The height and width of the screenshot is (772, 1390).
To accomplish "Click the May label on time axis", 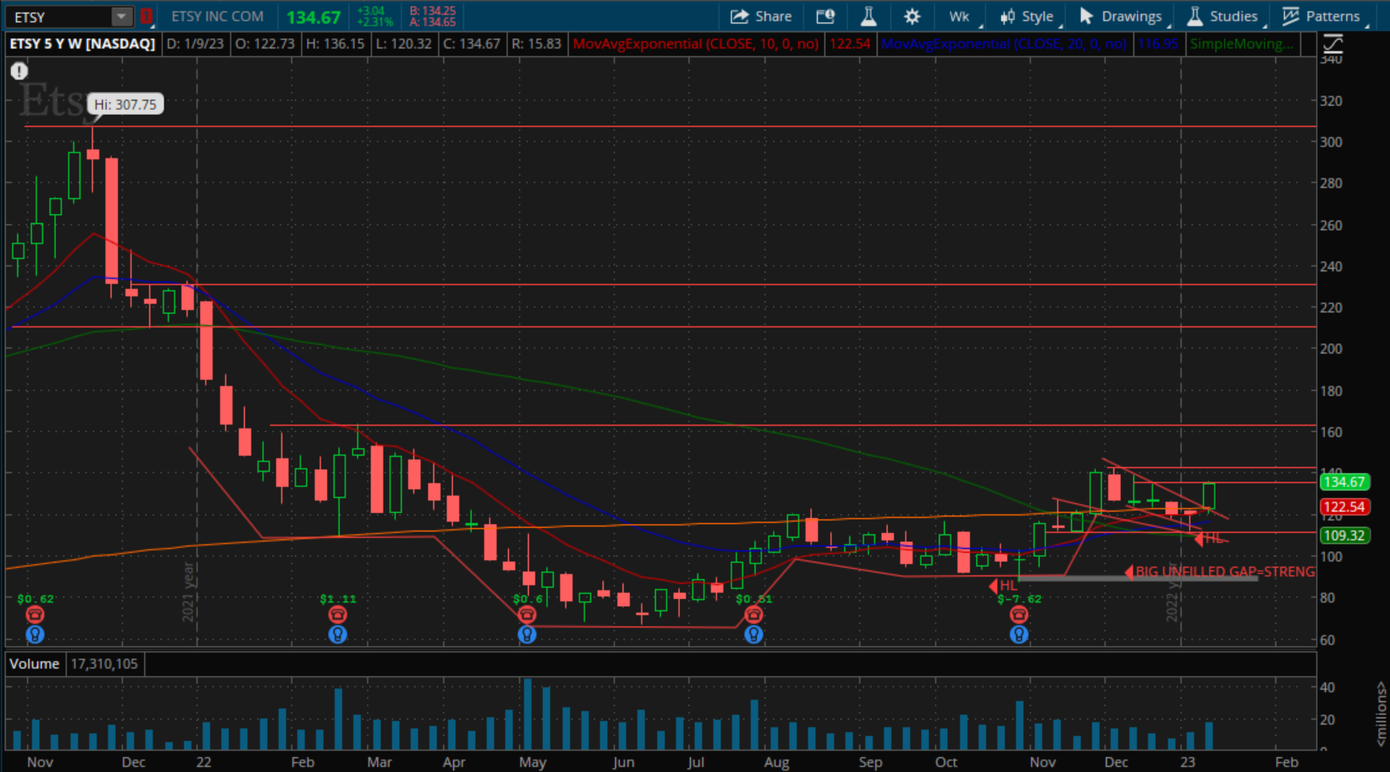I will click(532, 762).
